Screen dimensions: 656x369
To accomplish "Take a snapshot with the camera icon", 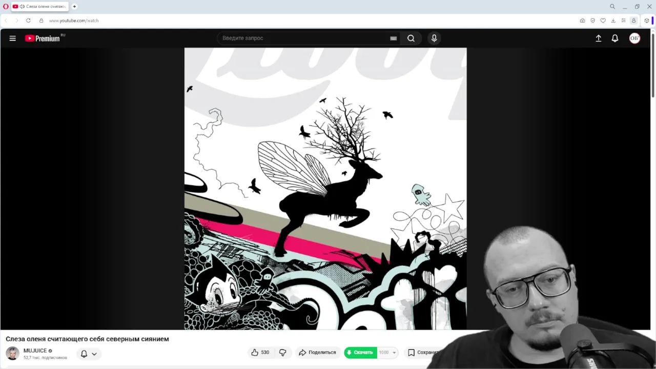I will coord(582,20).
